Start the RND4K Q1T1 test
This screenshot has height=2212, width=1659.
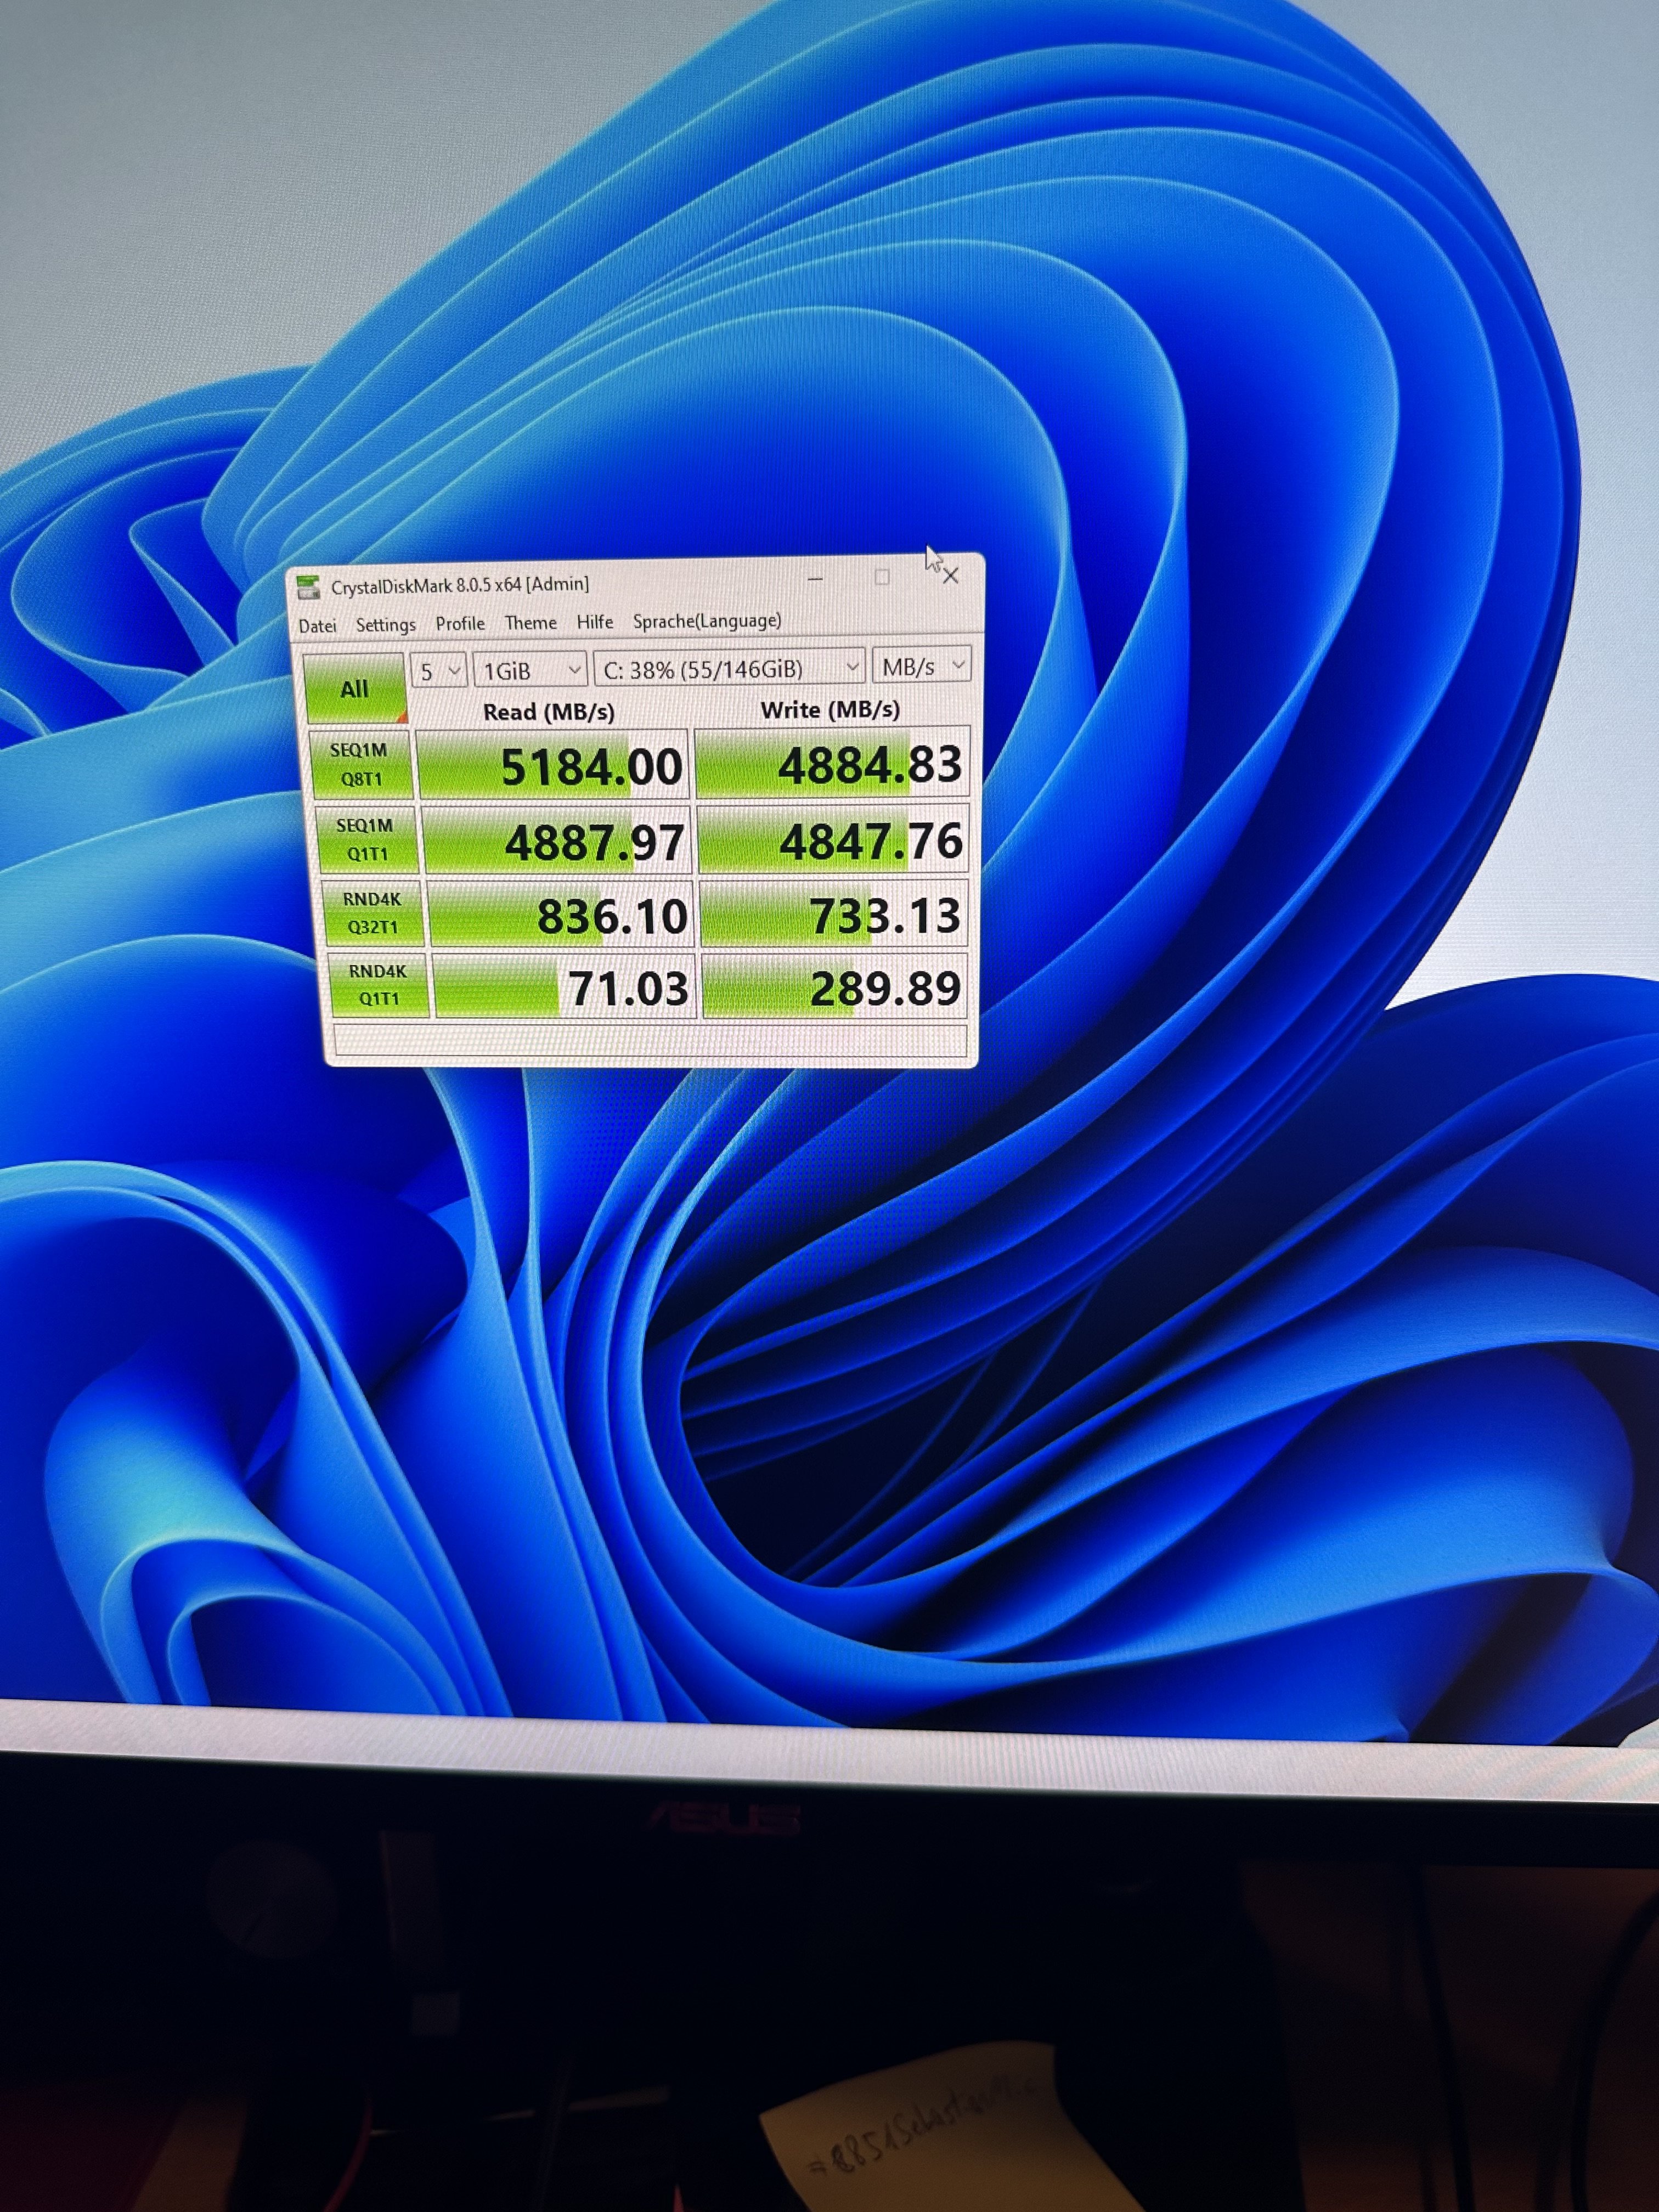click(x=378, y=985)
